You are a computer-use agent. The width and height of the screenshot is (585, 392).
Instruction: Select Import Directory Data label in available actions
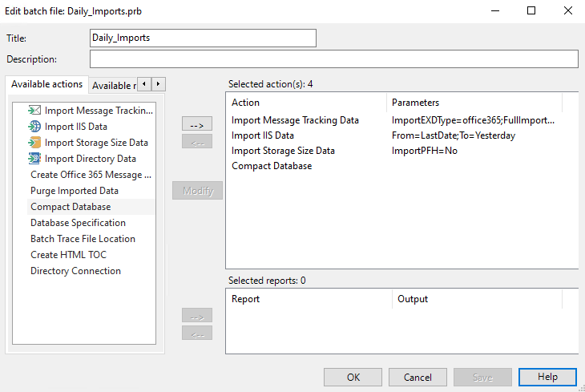(x=91, y=159)
